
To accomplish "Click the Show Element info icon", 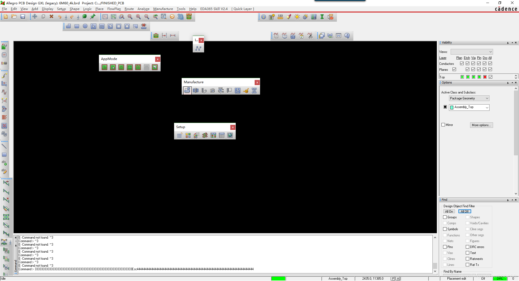I will click(x=263, y=17).
